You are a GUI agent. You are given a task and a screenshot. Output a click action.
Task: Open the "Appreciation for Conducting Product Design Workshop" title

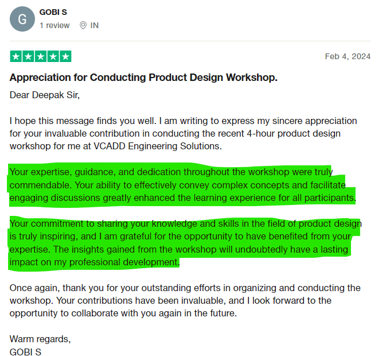pos(143,78)
